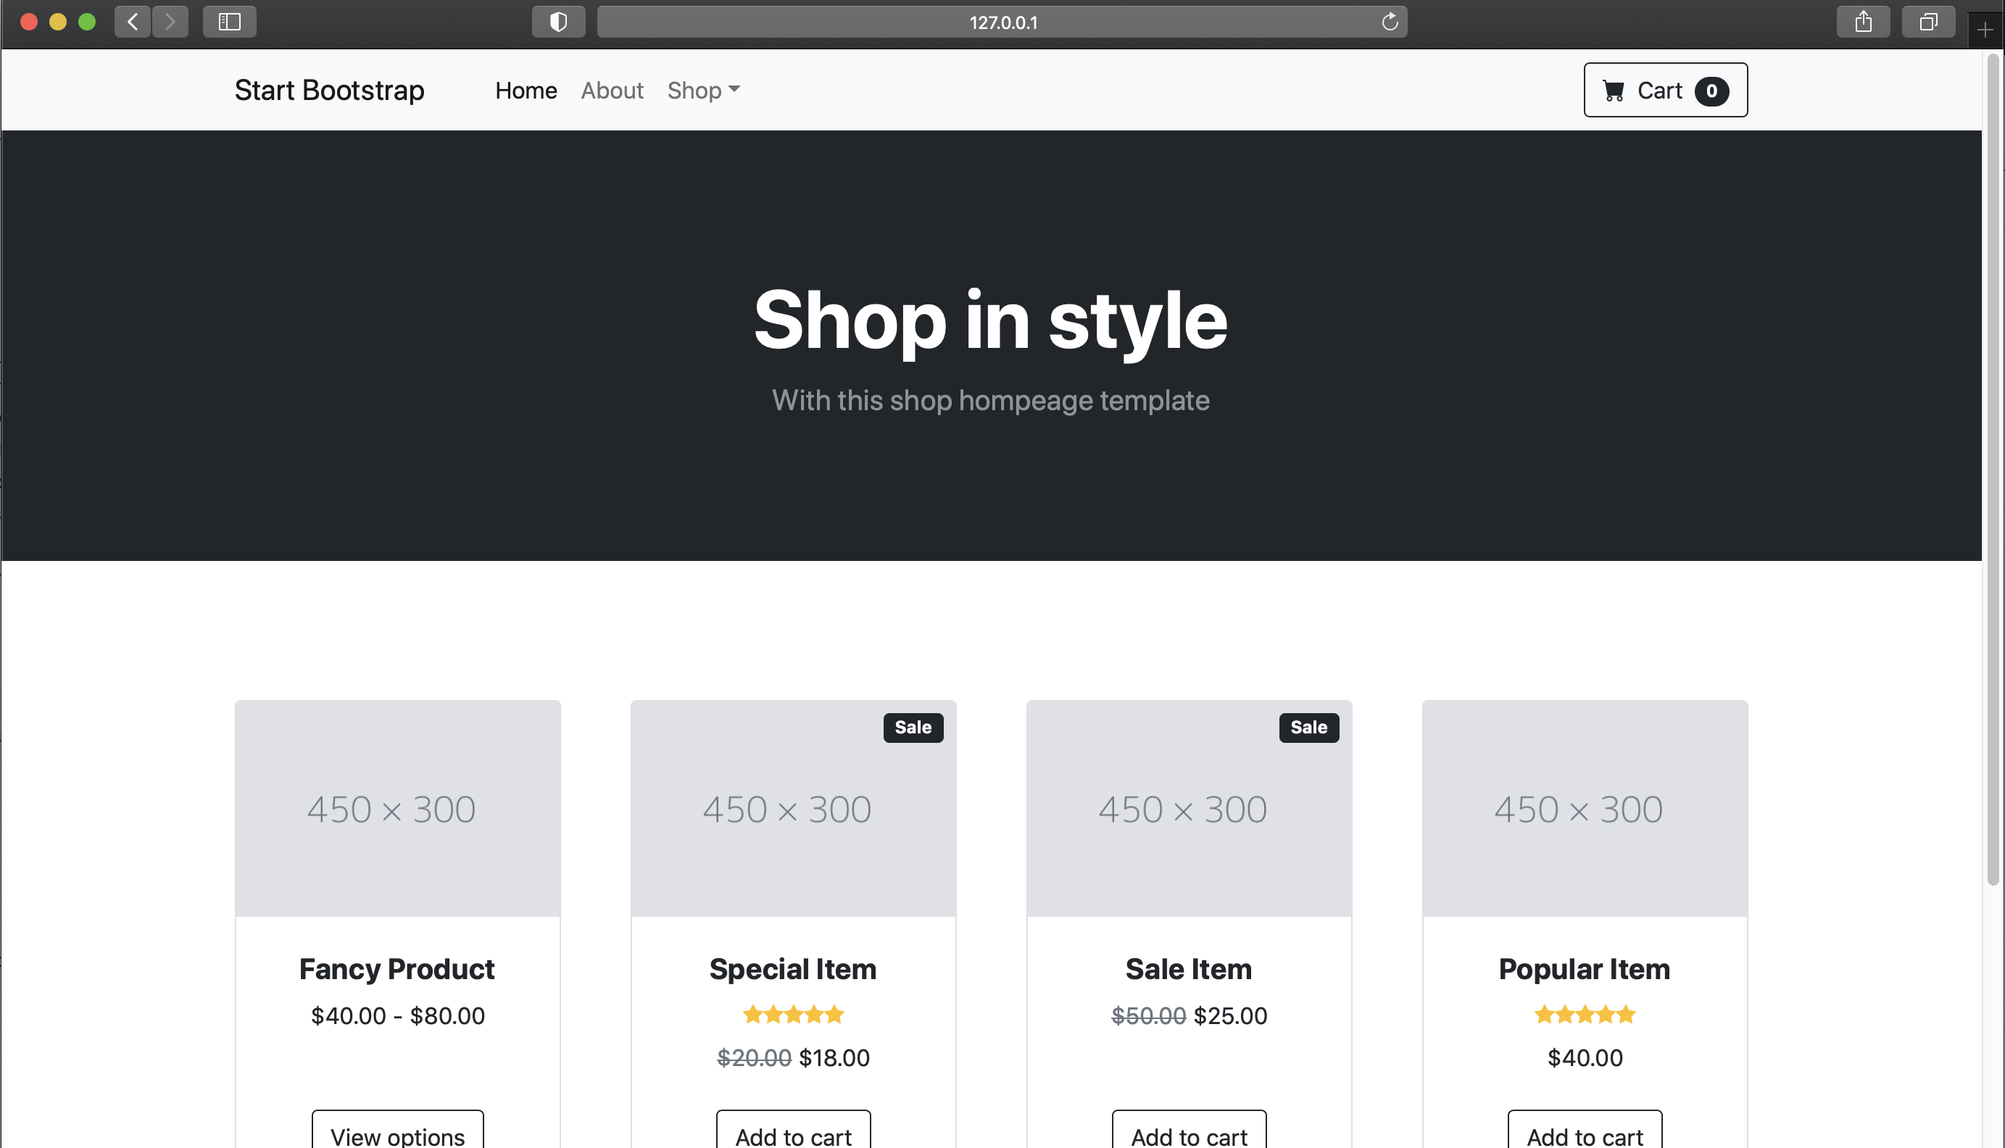Click the browser back arrow button

click(x=133, y=22)
